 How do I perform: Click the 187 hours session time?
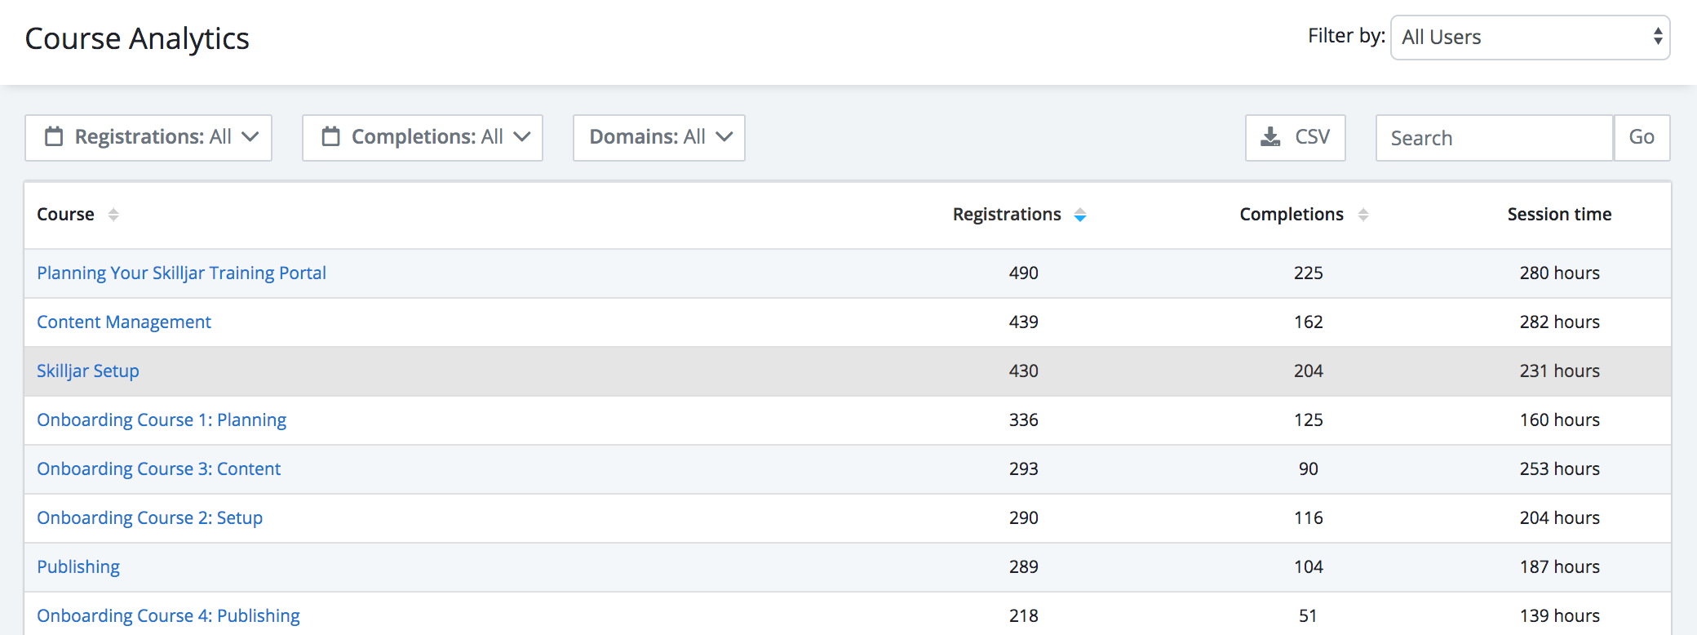[1559, 566]
